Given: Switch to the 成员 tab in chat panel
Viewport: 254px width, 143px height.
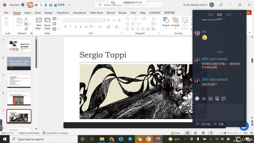Looking at the screenshot, I should click(229, 15).
